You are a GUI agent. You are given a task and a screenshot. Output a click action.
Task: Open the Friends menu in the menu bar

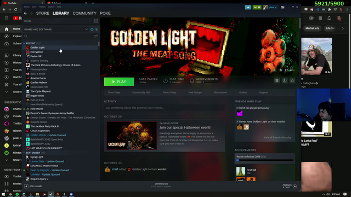coord(42,7)
